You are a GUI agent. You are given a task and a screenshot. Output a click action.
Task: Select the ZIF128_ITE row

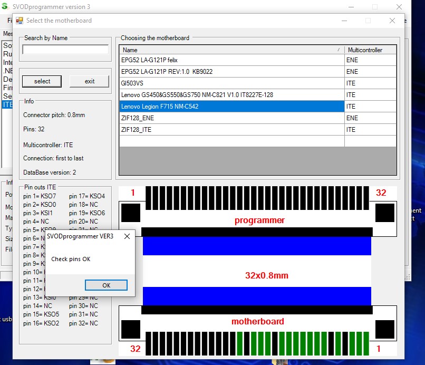(x=231, y=130)
